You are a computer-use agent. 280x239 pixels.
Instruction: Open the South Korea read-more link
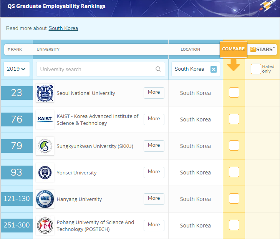63,28
